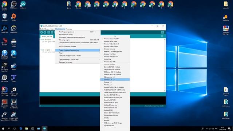Select WeMos D1 R2 & mini board
The image size is (233, 131).
point(115,103)
